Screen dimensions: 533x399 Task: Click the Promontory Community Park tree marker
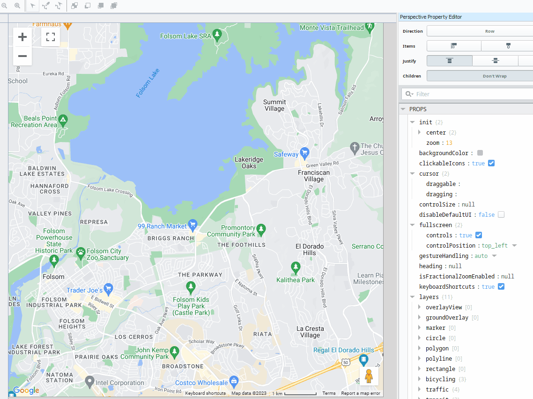pyautogui.click(x=261, y=230)
